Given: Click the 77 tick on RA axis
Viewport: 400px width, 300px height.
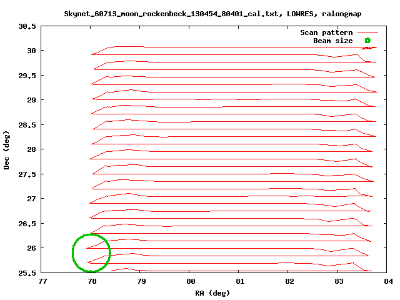Looking at the screenshot, I should (x=42, y=281).
